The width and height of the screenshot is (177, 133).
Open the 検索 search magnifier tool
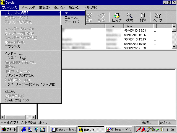(129, 17)
